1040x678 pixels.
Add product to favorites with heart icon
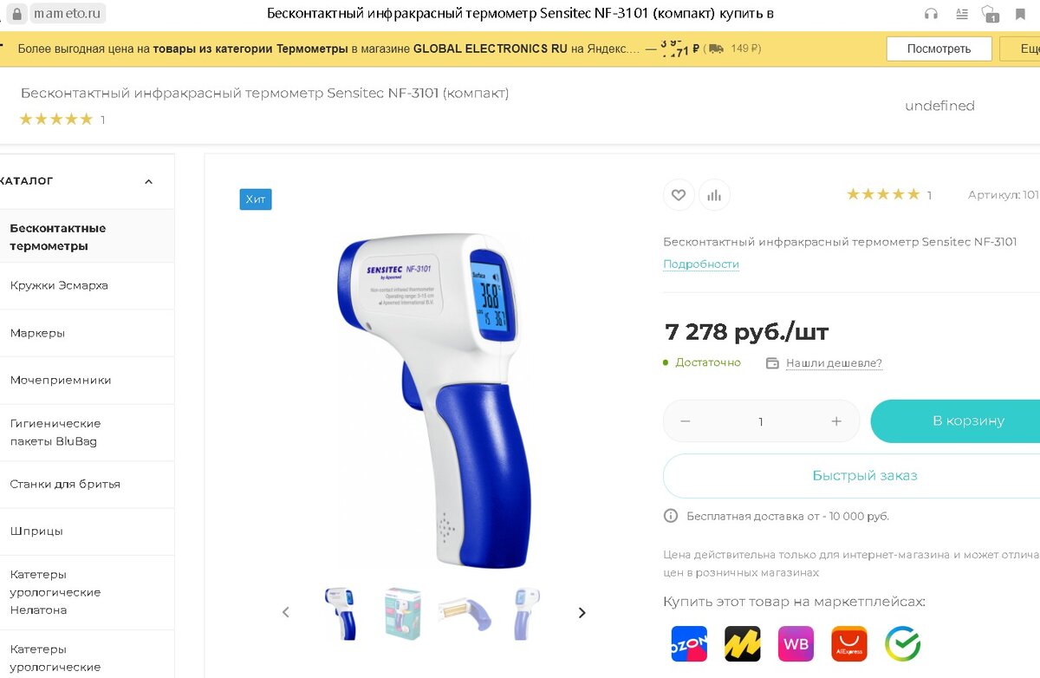click(x=679, y=195)
